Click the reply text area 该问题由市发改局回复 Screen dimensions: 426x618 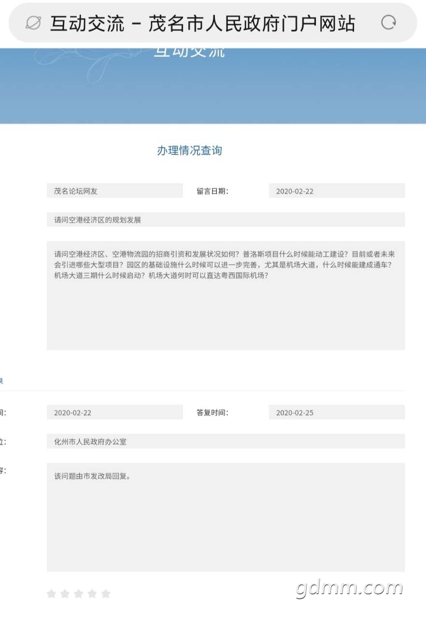[x=226, y=517]
